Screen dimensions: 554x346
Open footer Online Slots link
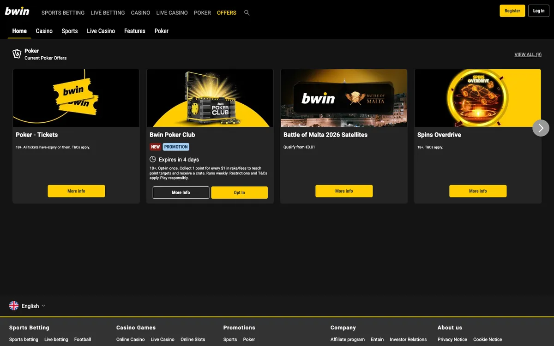[x=193, y=340]
